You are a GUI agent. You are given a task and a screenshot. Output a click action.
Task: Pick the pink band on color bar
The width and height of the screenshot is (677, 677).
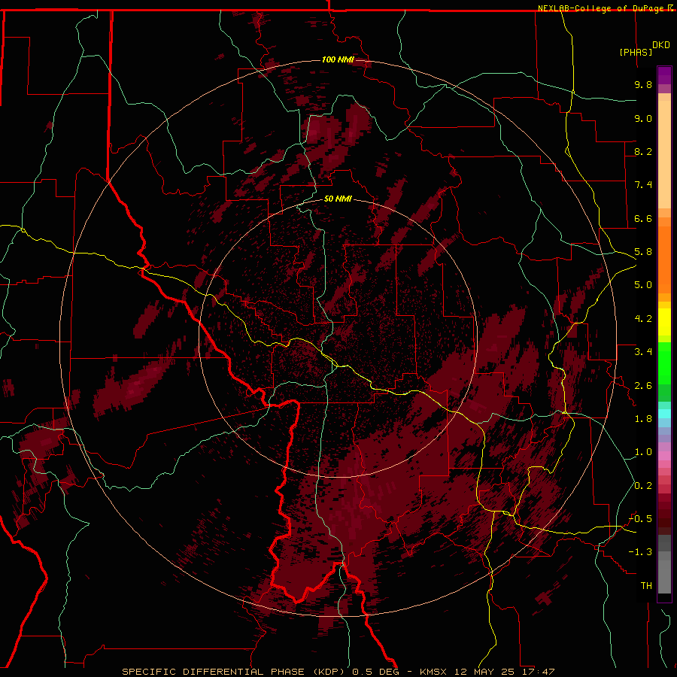(664, 456)
